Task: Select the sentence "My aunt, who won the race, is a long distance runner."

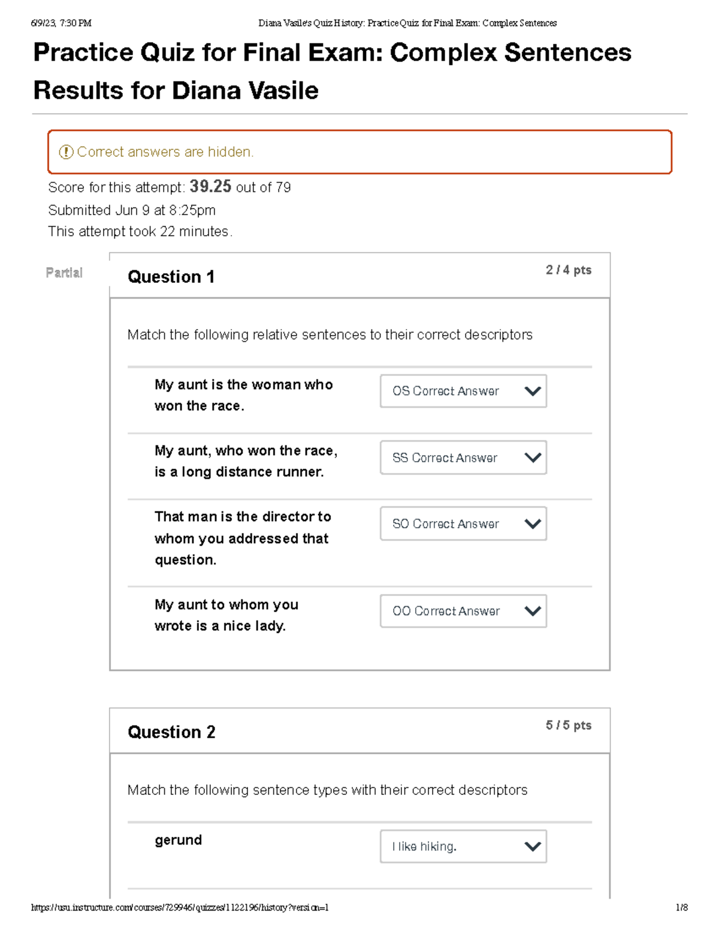Action: pos(246,461)
